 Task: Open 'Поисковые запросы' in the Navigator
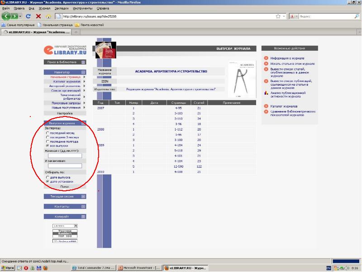point(66,103)
